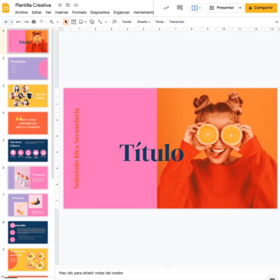The image size is (280, 280).
Task: Select slide 8 Contenido thumbnail
Action: (x=28, y=233)
